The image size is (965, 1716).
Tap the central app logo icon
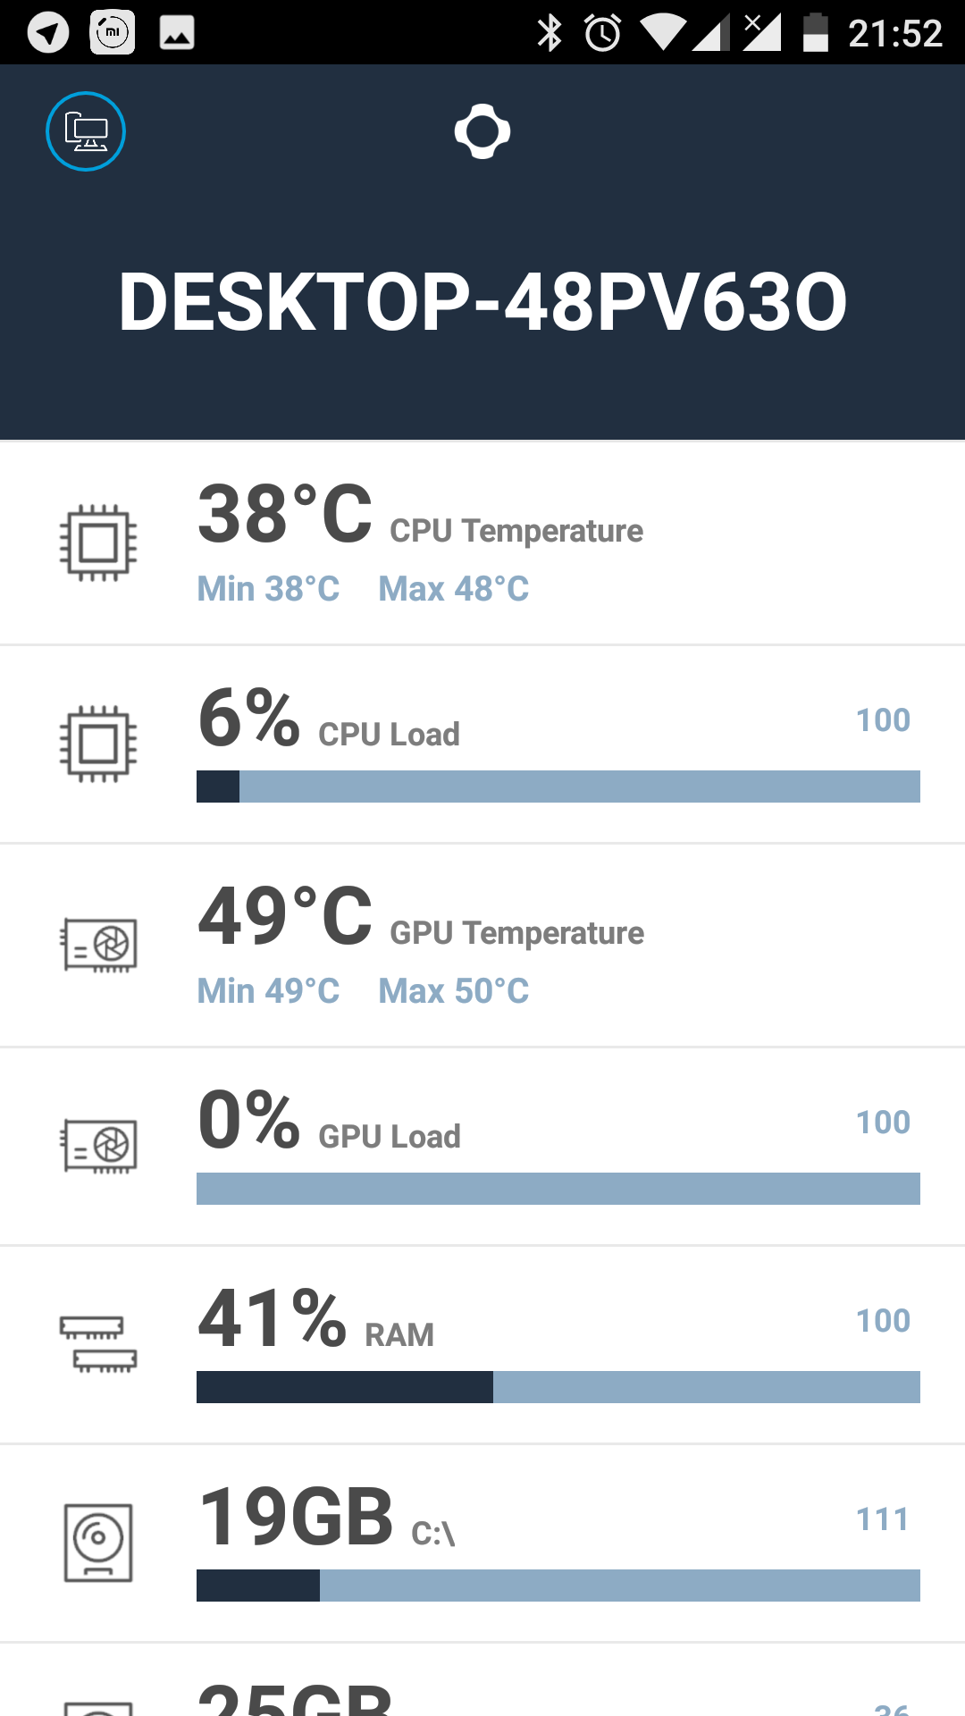click(x=482, y=131)
